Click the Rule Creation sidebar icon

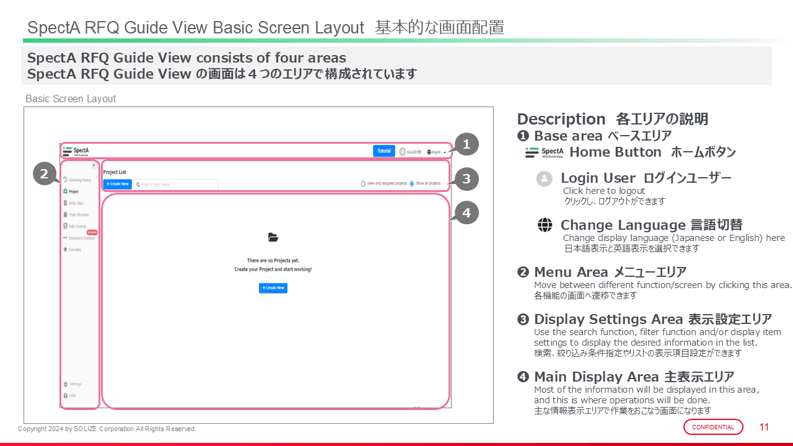click(x=65, y=226)
